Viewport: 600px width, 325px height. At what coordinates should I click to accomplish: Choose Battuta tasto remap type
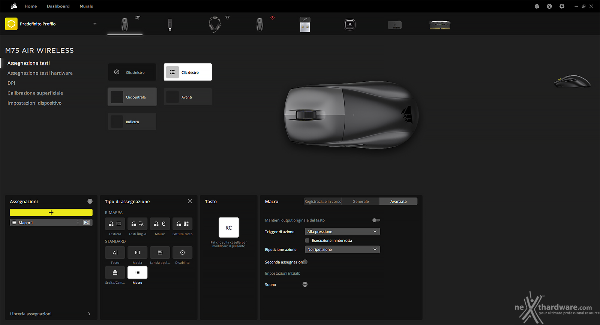pos(182,224)
